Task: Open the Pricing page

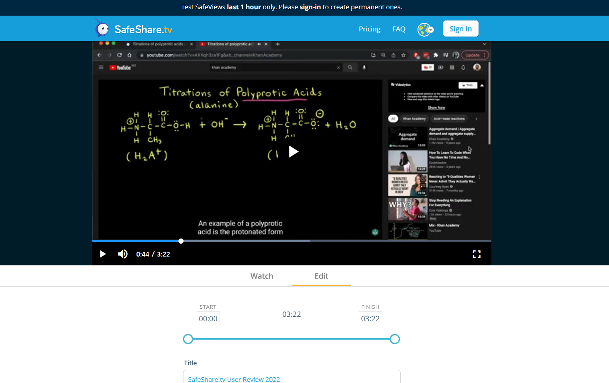Action: coord(369,29)
